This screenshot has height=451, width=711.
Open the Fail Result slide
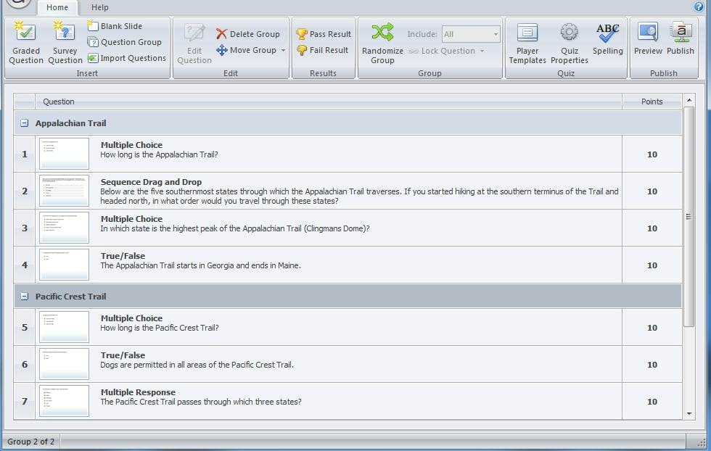pyautogui.click(x=322, y=50)
